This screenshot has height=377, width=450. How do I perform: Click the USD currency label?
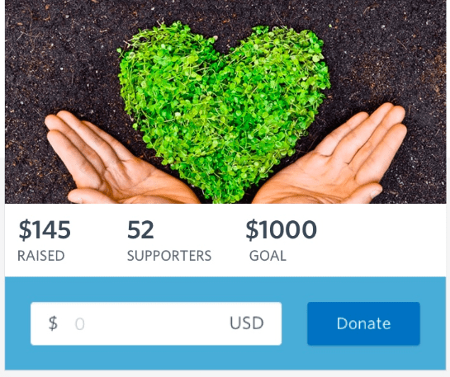[x=247, y=323]
